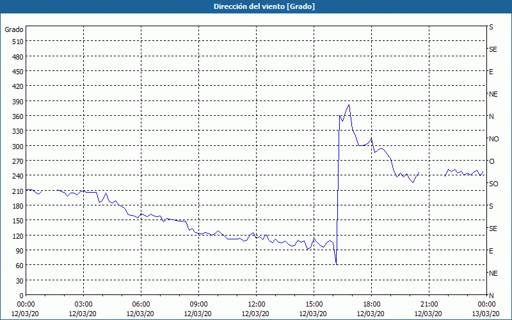Select the 240 value on the degree axis
The width and height of the screenshot is (512, 320).
pyautogui.click(x=18, y=176)
